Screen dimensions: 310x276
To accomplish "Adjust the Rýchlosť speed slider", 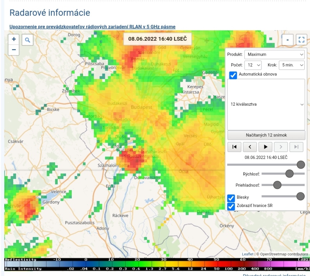I will (x=289, y=174).
